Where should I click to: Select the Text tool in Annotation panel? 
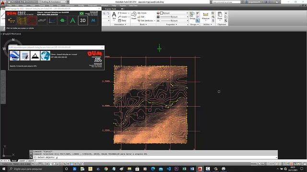114,16
